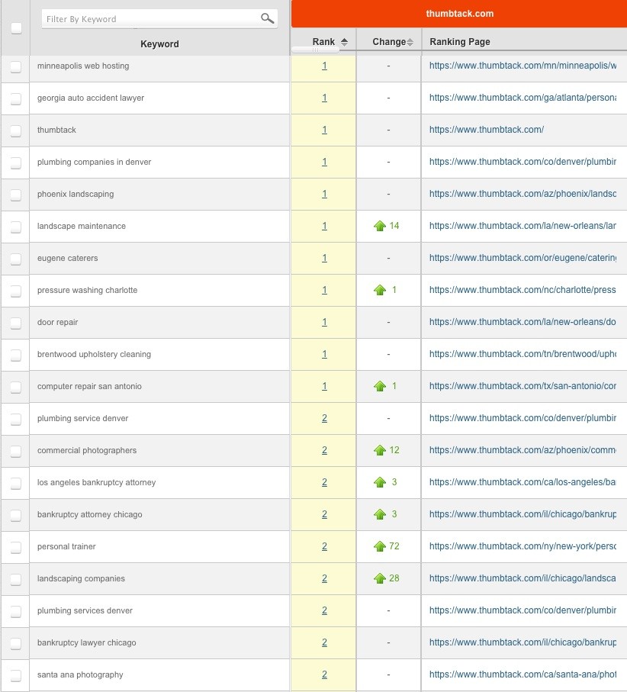This screenshot has height=692, width=627.
Task: Click the green arrow for computer repair san antonio
Action: 381,386
